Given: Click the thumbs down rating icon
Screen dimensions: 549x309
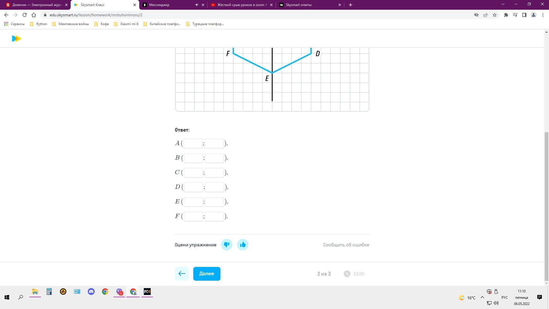Looking at the screenshot, I should 227,245.
